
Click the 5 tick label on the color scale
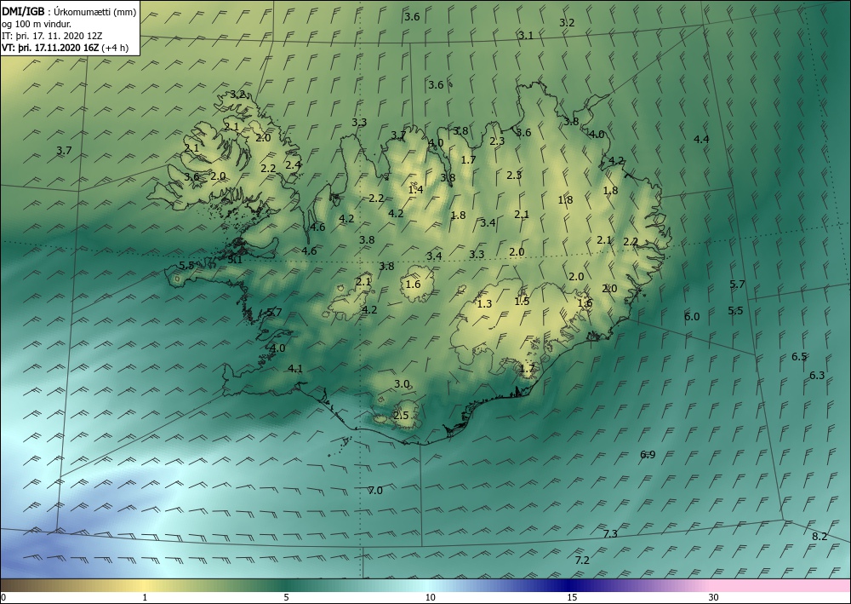[x=286, y=597]
